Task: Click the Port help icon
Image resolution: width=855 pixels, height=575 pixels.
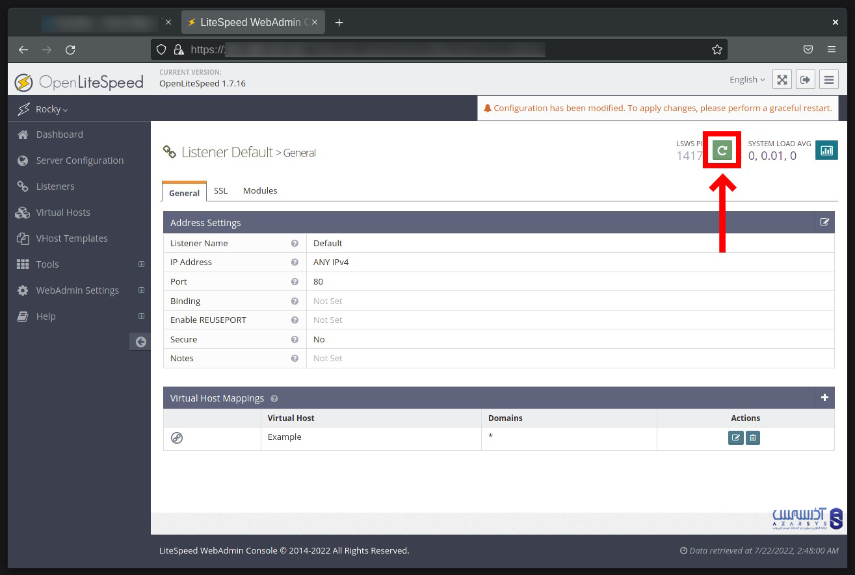Action: [x=295, y=281]
